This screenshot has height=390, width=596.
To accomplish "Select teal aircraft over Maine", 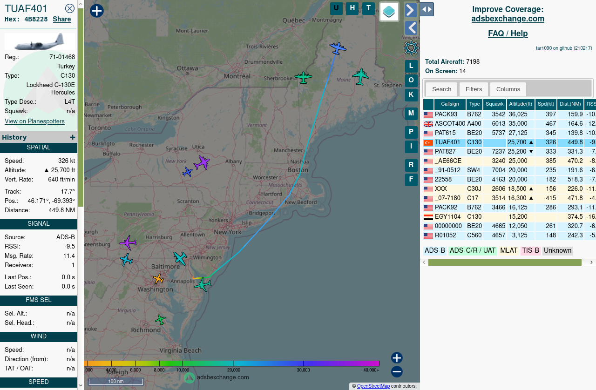I will (360, 76).
